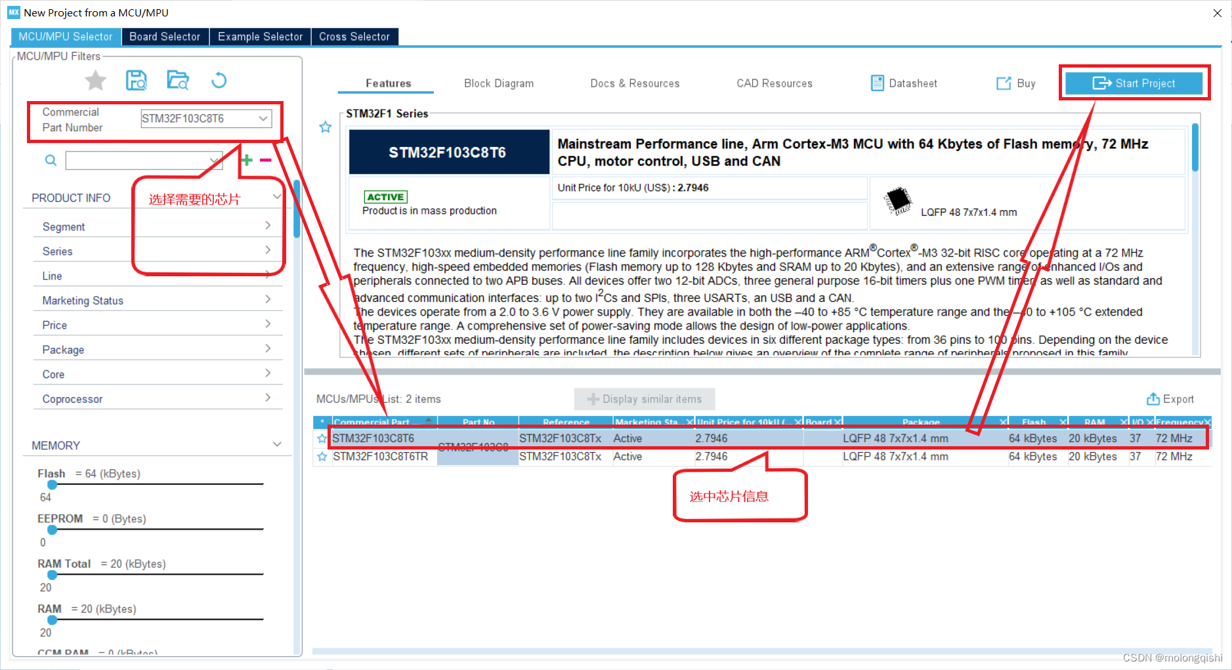Expand the Series filter
Image resolution: width=1232 pixels, height=670 pixels.
268,250
